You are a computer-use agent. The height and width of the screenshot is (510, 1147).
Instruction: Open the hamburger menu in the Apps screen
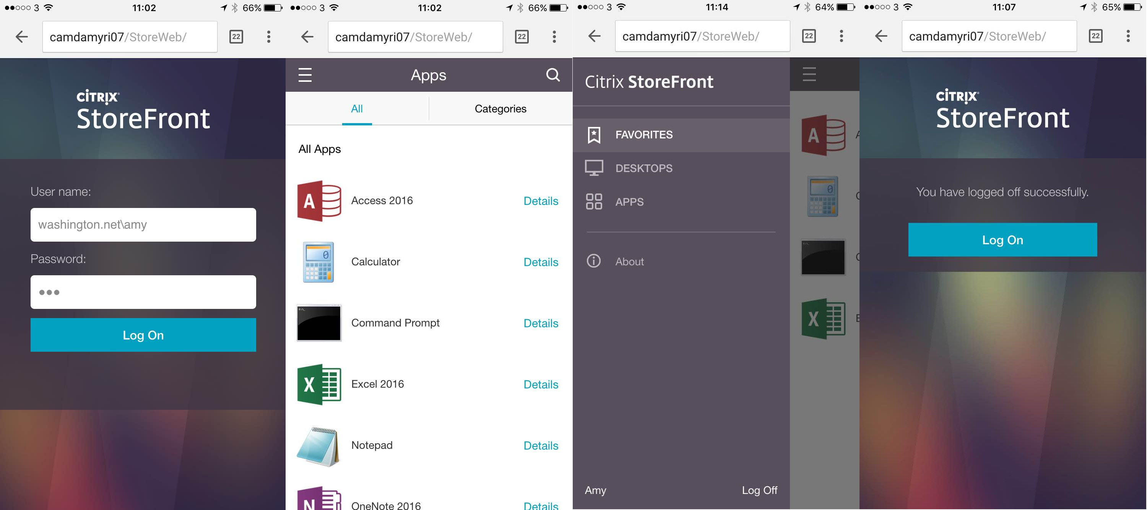(x=305, y=75)
